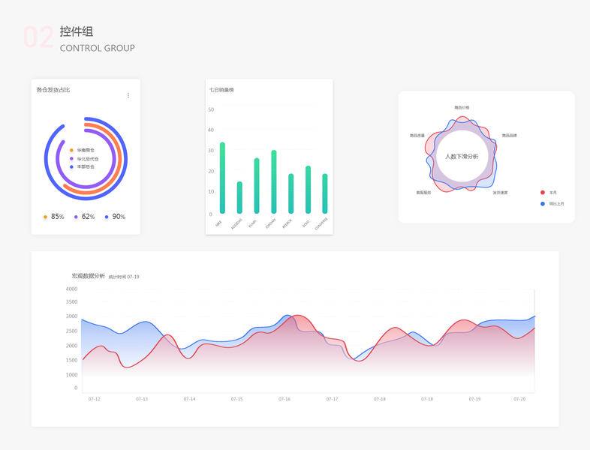The height and width of the screenshot is (450, 590).
Task: Click the purple legend dot beside 62%
Action: (76, 217)
